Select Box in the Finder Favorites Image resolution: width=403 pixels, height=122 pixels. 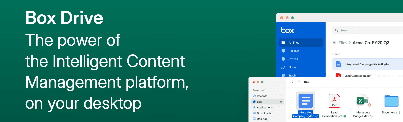pyautogui.click(x=267, y=102)
